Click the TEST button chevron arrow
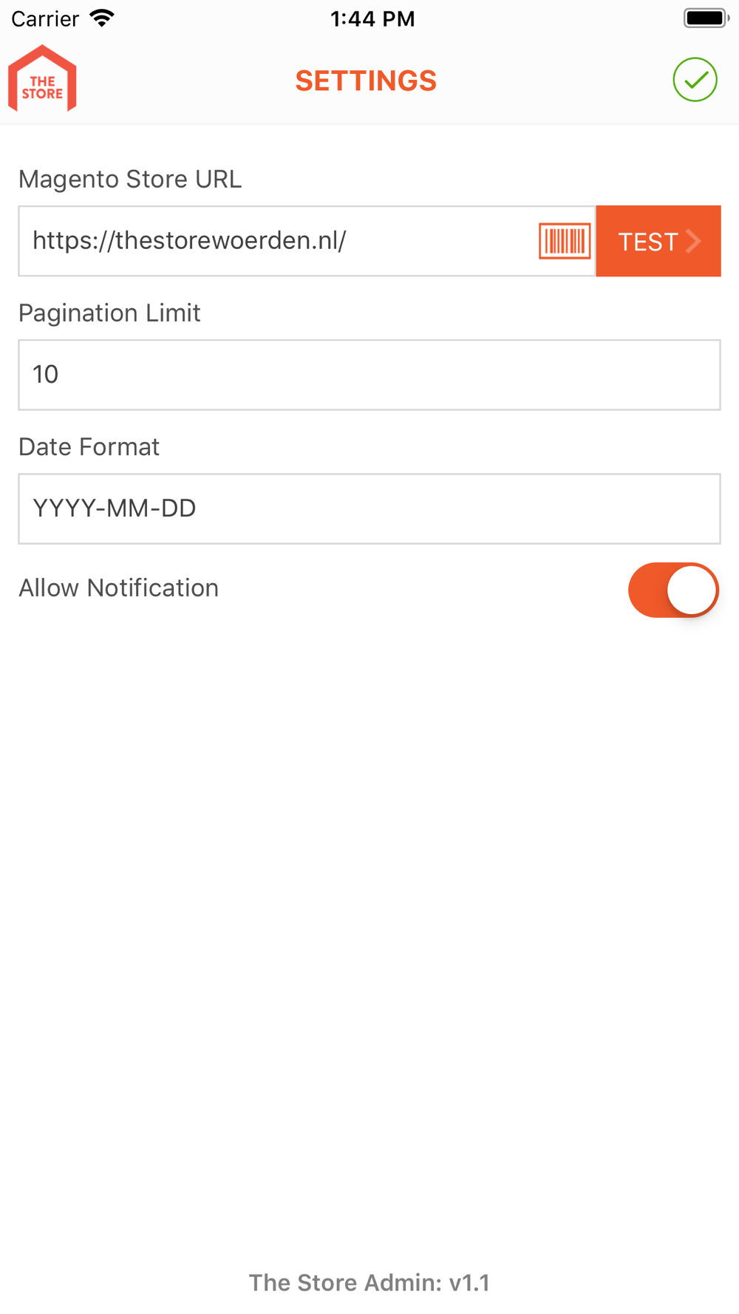The height and width of the screenshot is (1314, 739). pyautogui.click(x=693, y=241)
